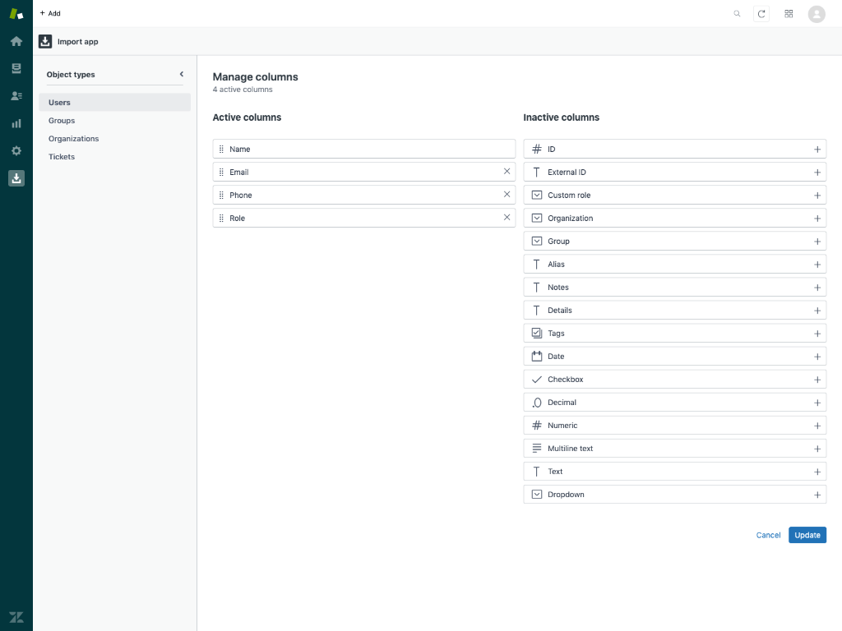Click the Update button
842x631 pixels.
[x=807, y=535]
